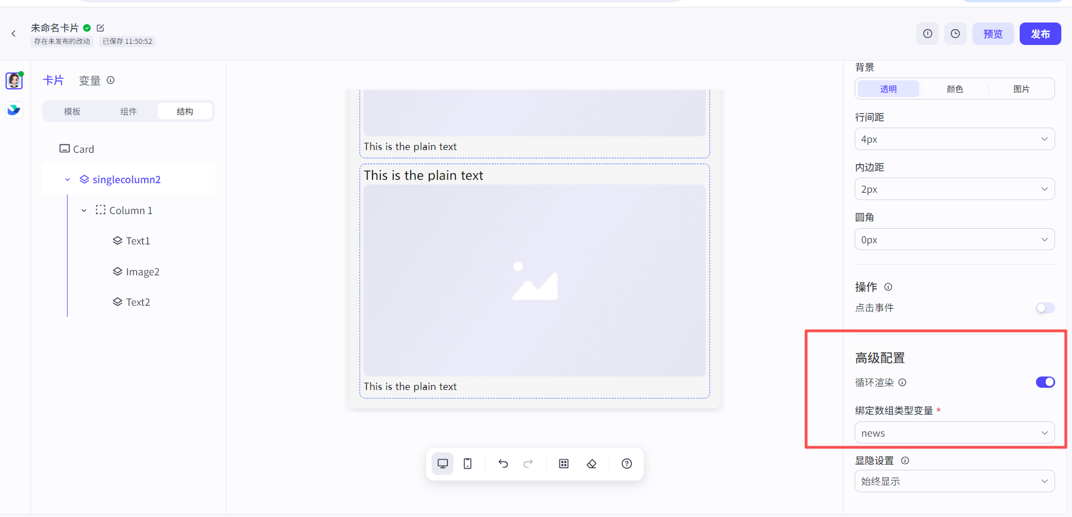
Task: Edit the card name with pencil icon
Action: coord(100,28)
